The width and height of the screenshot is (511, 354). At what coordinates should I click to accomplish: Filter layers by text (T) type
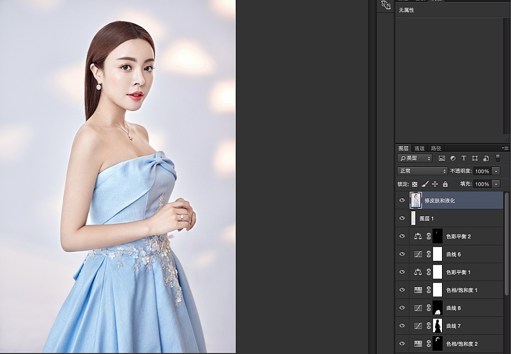[464, 158]
